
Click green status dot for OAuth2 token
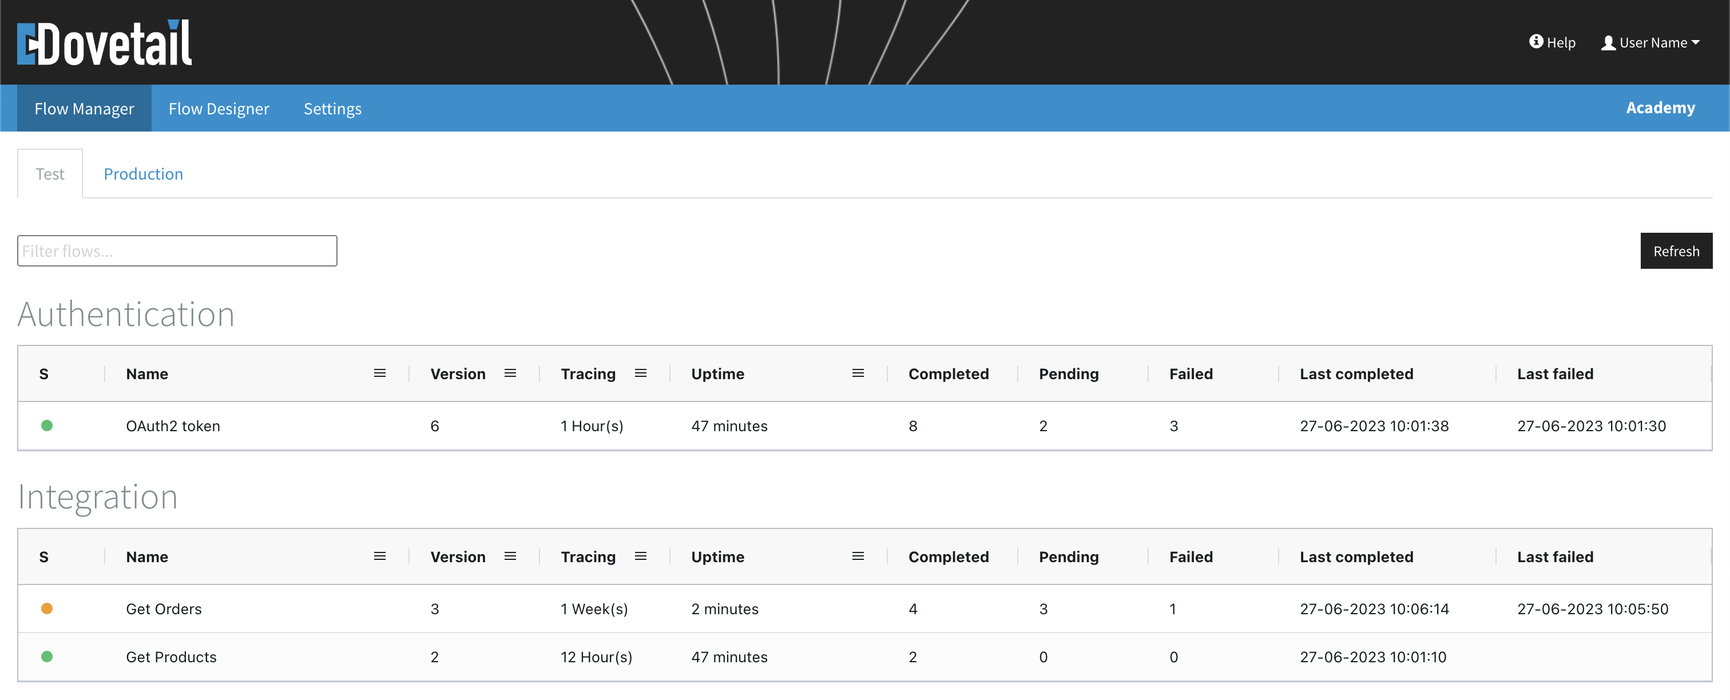(47, 425)
